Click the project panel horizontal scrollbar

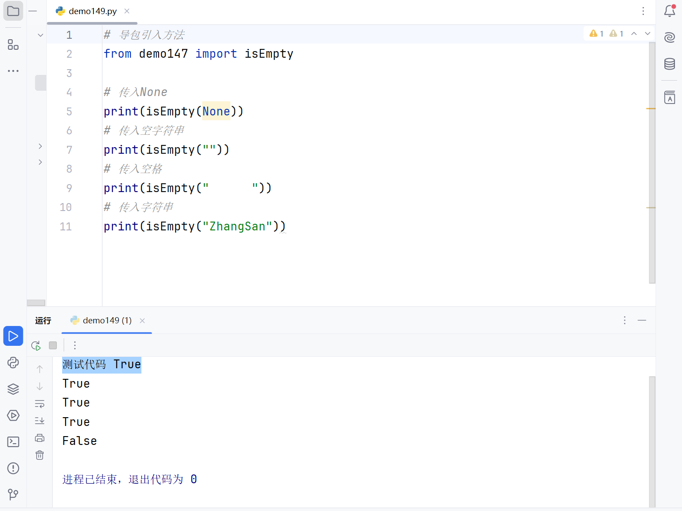pos(36,303)
